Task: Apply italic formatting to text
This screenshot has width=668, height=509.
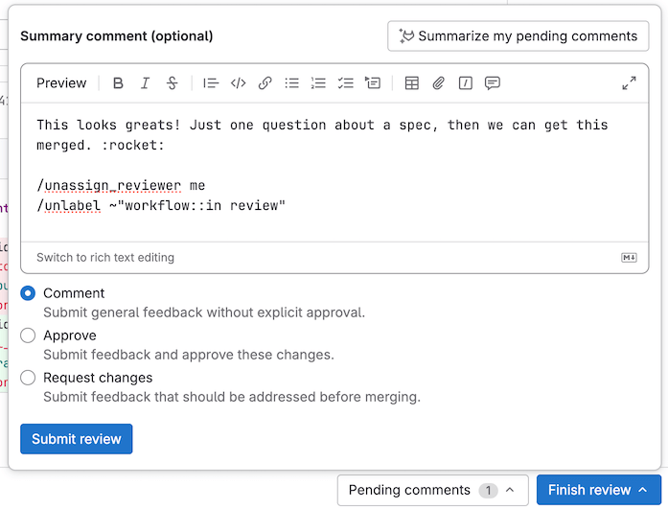Action: pyautogui.click(x=145, y=83)
